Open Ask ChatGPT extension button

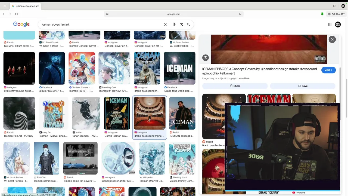pyautogui.click(x=336, y=14)
